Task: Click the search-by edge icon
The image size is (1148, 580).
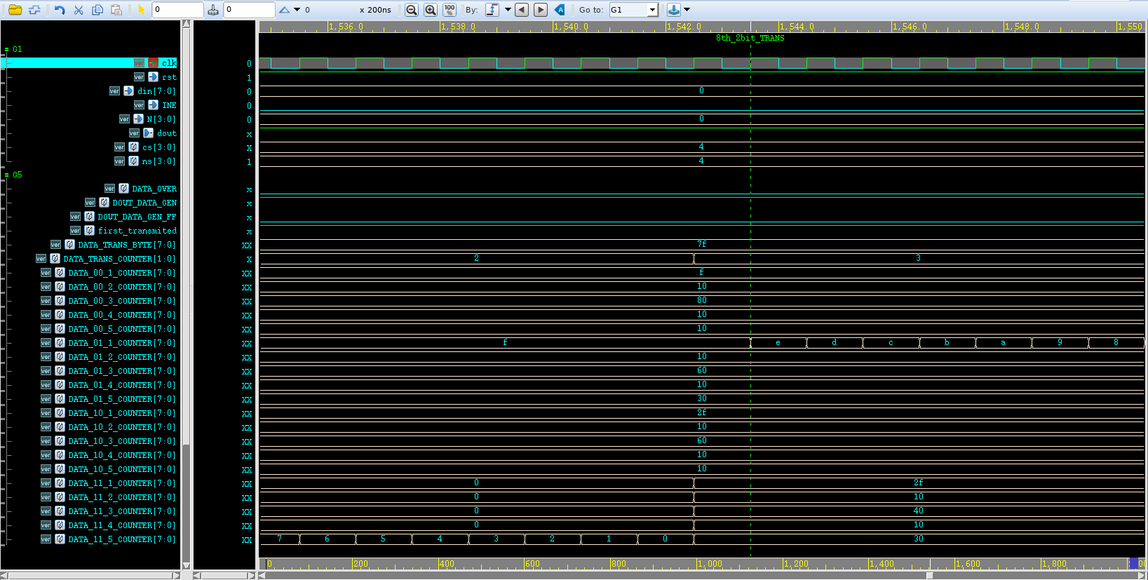Action: pyautogui.click(x=492, y=10)
